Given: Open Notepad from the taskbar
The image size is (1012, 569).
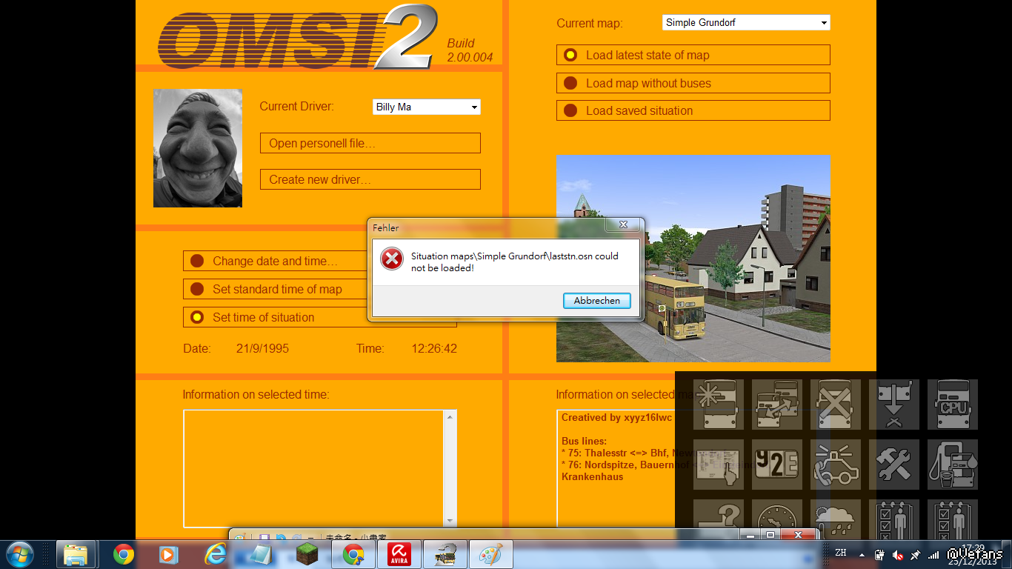Looking at the screenshot, I should (x=261, y=554).
